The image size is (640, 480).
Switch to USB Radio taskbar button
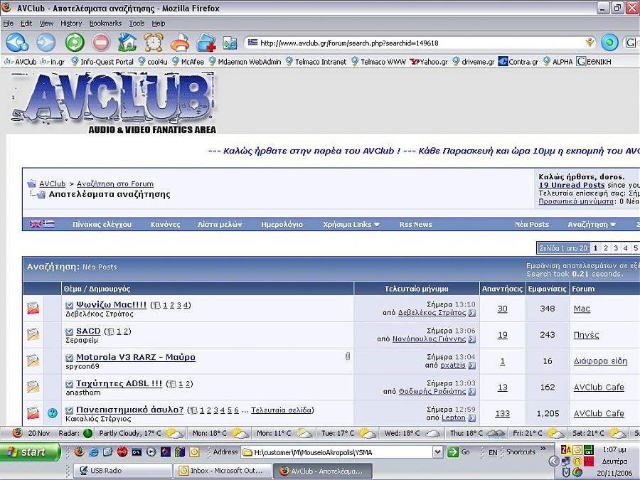click(x=122, y=471)
